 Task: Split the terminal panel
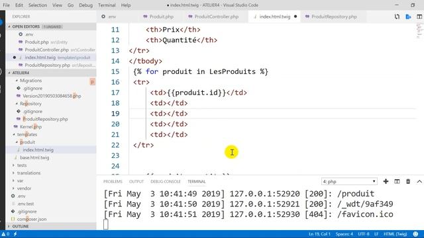click(x=397, y=182)
